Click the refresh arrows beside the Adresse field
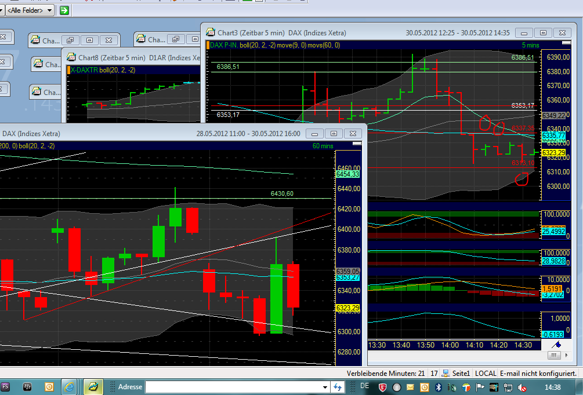Viewport: 583px width, 395px height. click(x=338, y=387)
